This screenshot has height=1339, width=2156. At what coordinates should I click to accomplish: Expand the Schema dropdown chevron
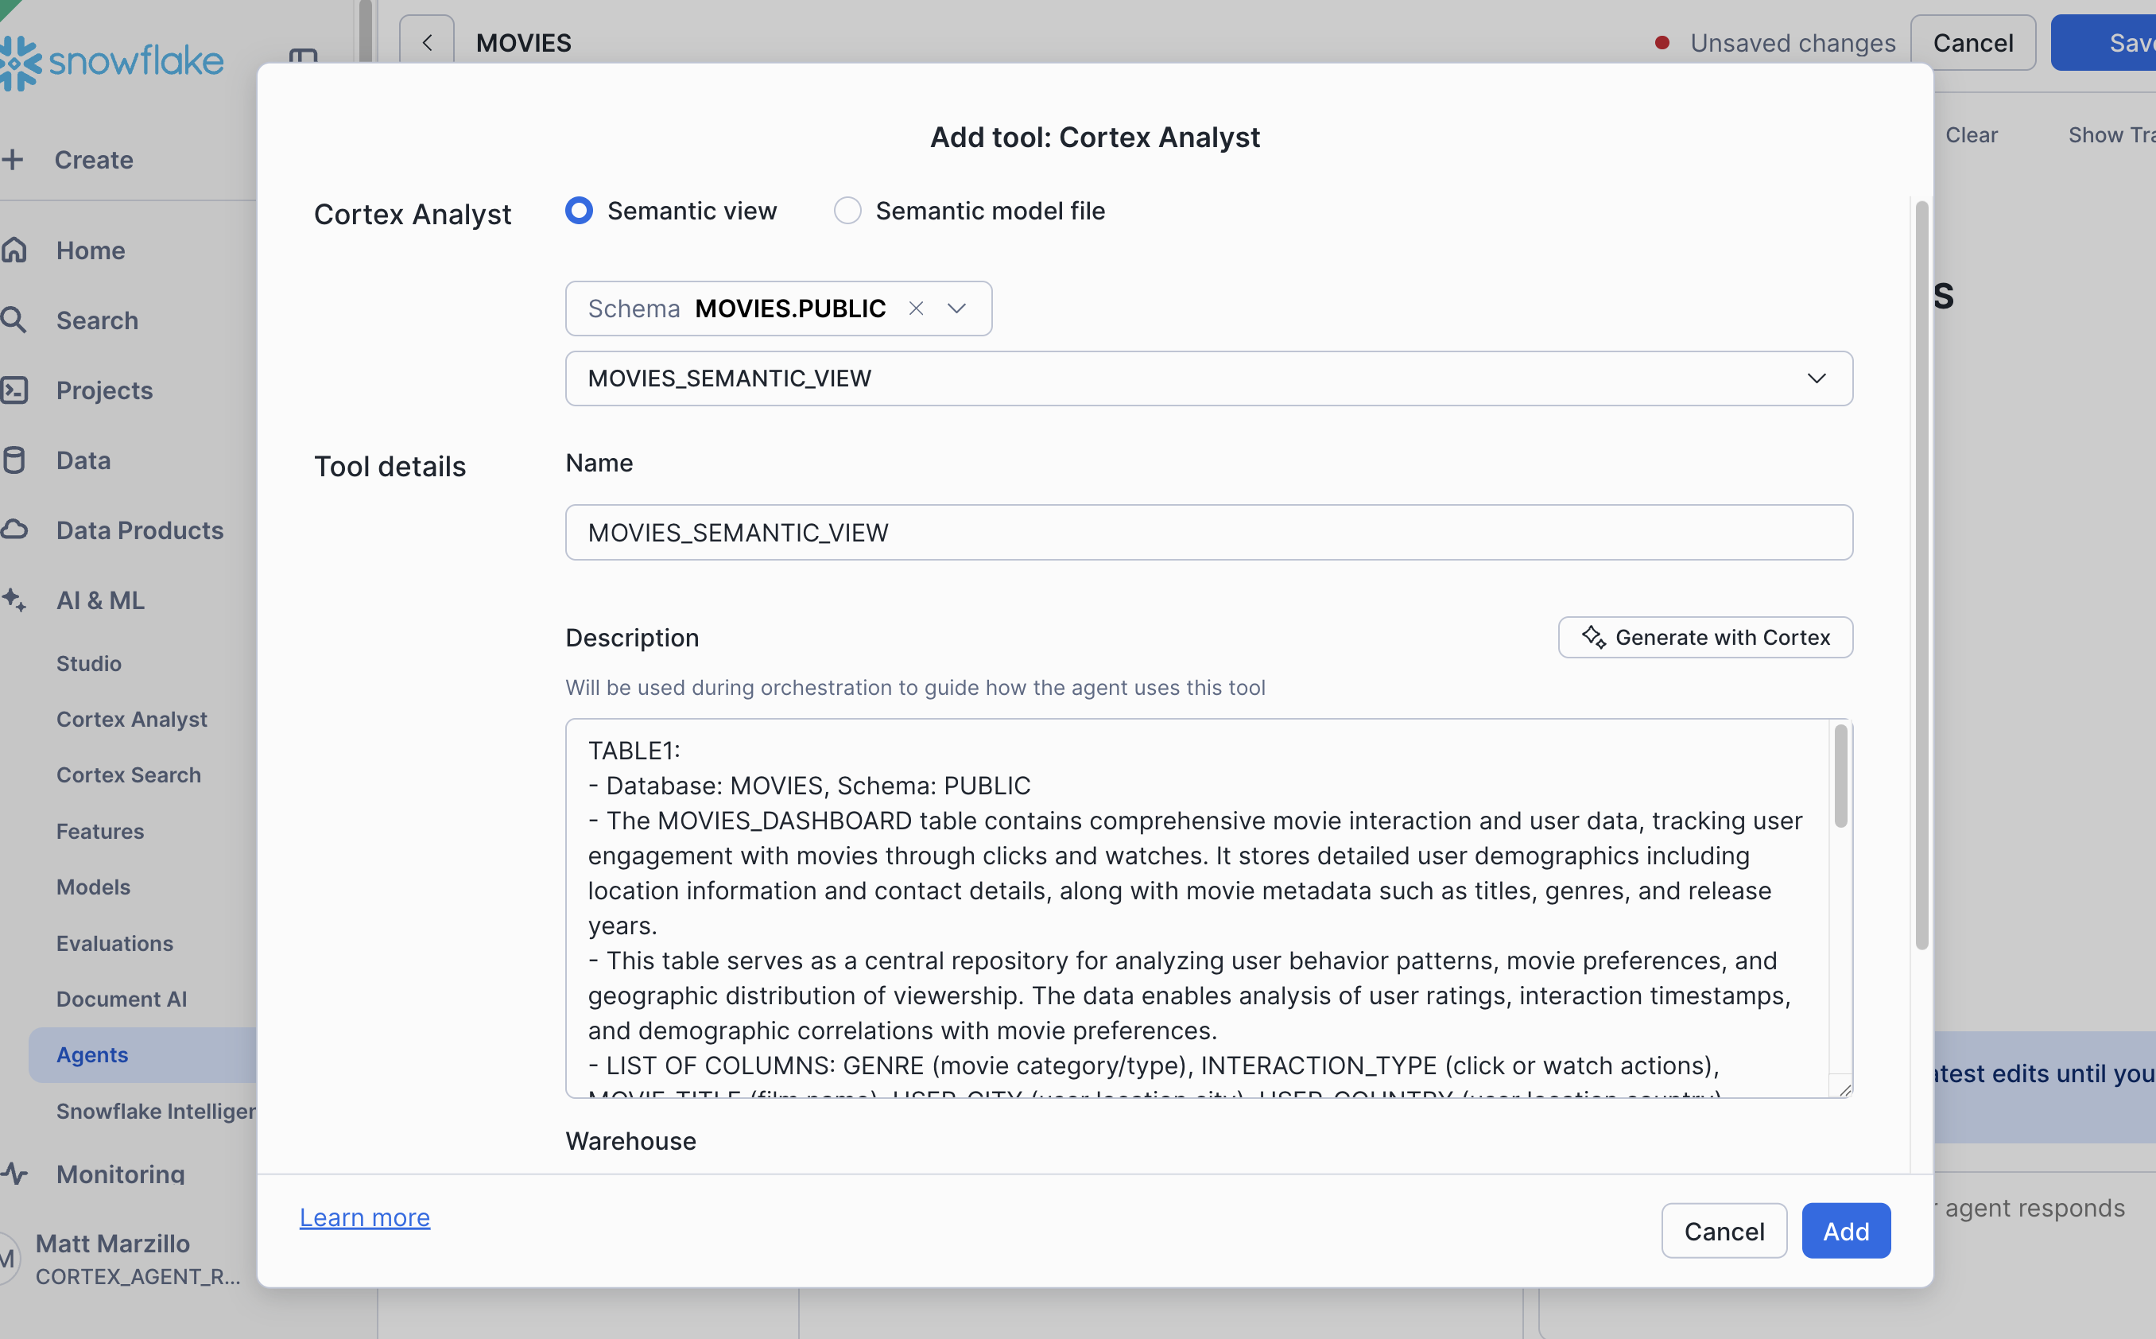point(956,309)
